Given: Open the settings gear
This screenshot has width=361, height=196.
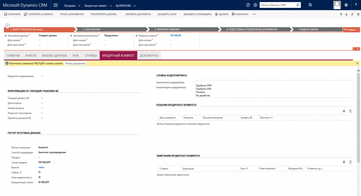Looking at the screenshot, I should (x=346, y=5).
